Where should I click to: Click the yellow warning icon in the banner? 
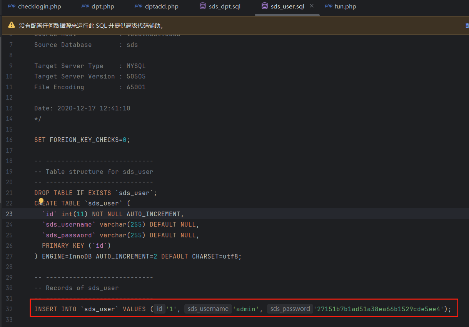point(12,25)
